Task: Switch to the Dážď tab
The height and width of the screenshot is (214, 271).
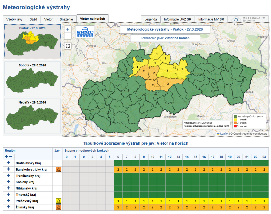Action: coord(34,19)
